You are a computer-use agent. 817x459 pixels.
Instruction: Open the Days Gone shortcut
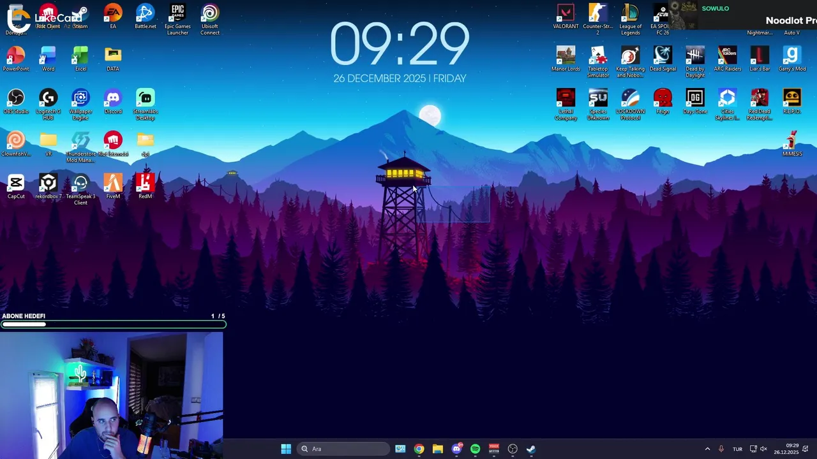[695, 102]
